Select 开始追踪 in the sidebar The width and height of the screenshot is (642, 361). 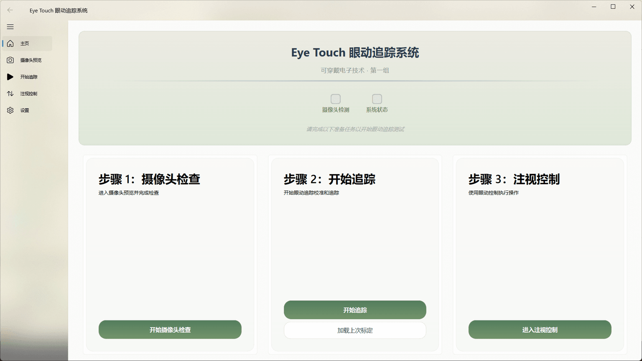coord(27,77)
